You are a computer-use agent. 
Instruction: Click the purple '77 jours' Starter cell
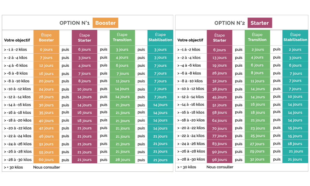click(219, 136)
